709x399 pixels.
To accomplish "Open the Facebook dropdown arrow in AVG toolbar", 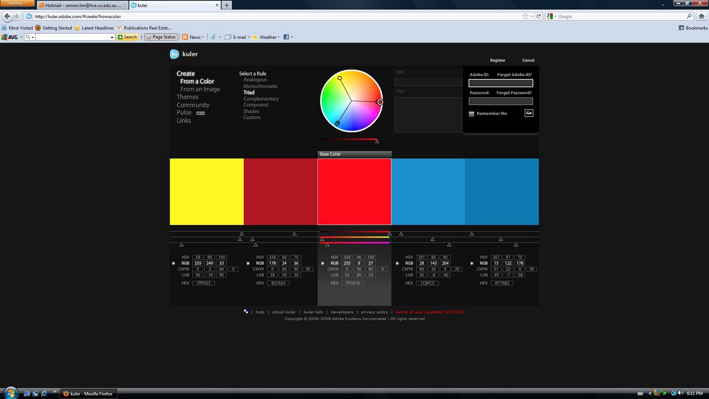I will pos(292,37).
